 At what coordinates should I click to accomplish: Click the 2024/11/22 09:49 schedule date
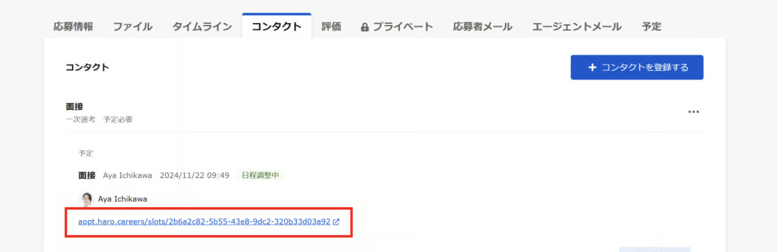tap(195, 175)
